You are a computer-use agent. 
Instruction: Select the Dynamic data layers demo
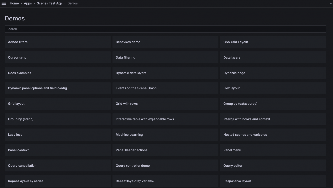[165, 73]
